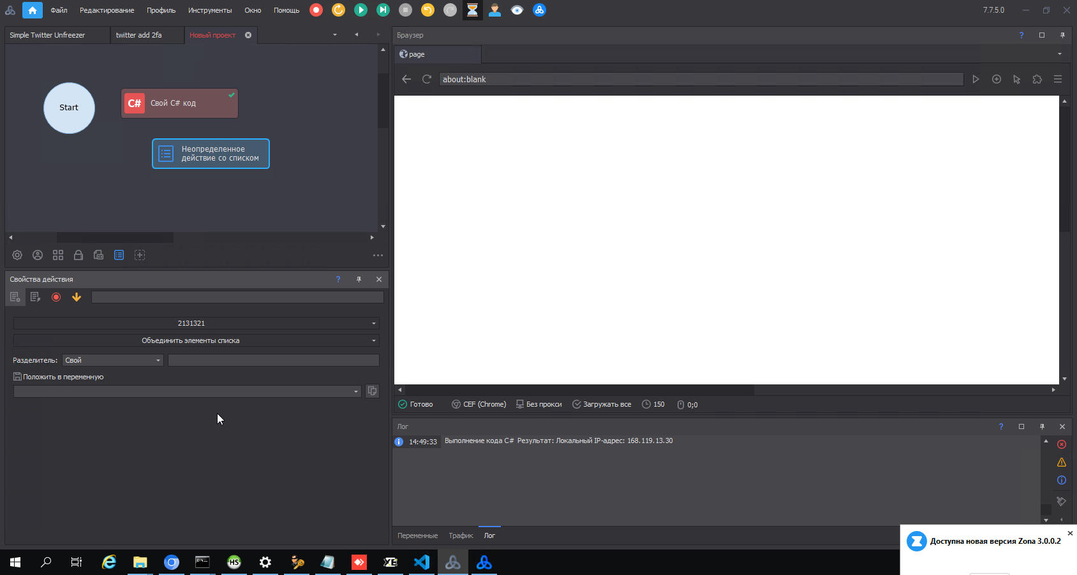Click the browser back arrow
Screen dimensions: 1077x575
coord(406,79)
